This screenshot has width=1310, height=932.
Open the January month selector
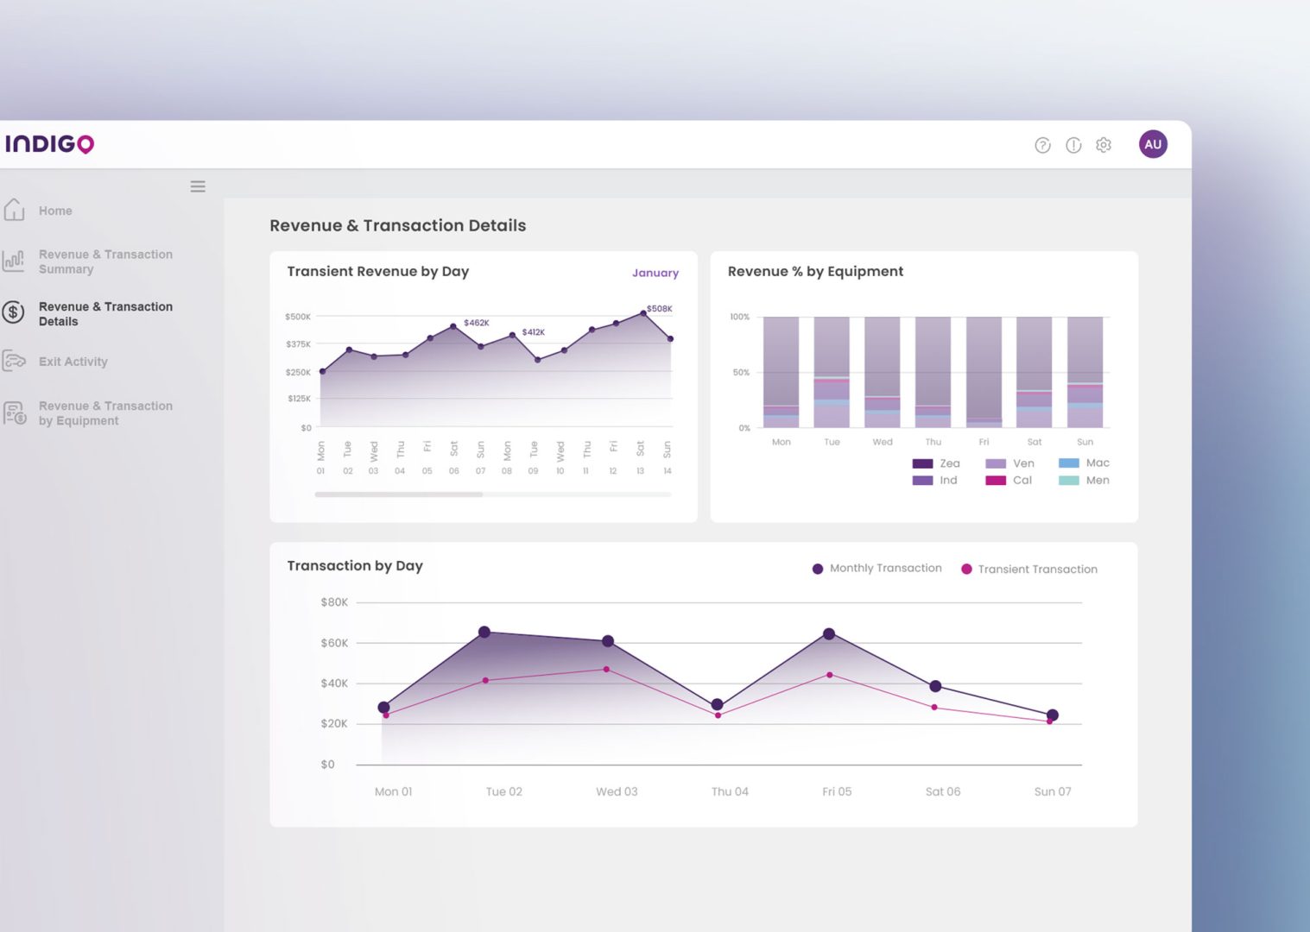tap(655, 273)
